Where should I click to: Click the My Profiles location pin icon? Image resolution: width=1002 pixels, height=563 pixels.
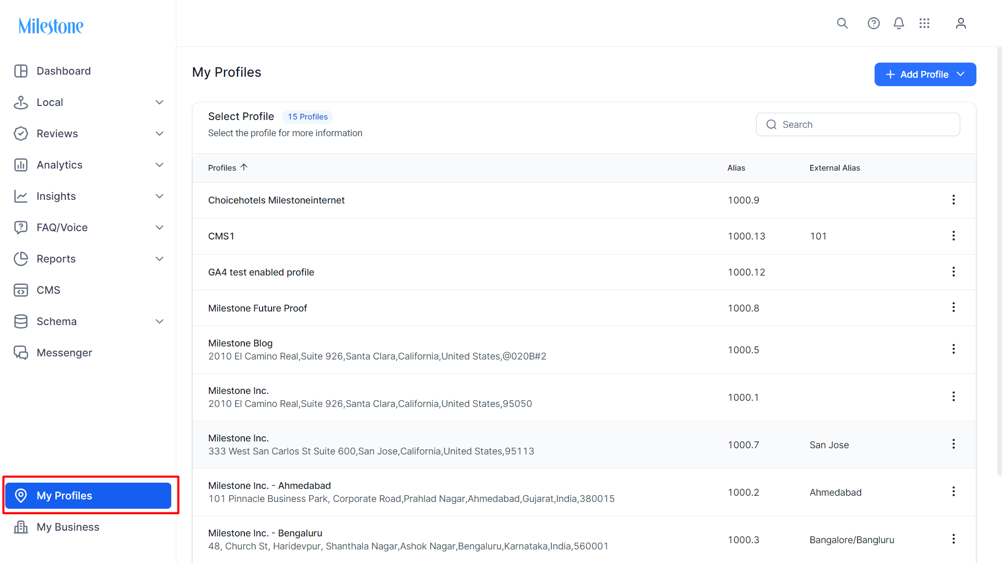[21, 496]
